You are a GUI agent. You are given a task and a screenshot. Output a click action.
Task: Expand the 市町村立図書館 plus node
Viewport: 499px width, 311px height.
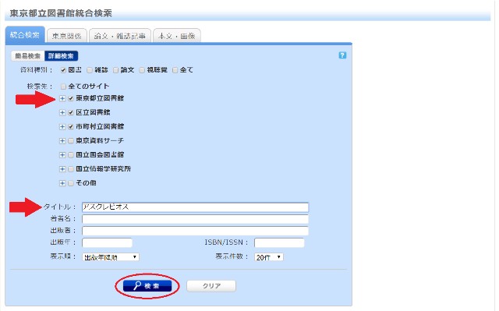(62, 127)
